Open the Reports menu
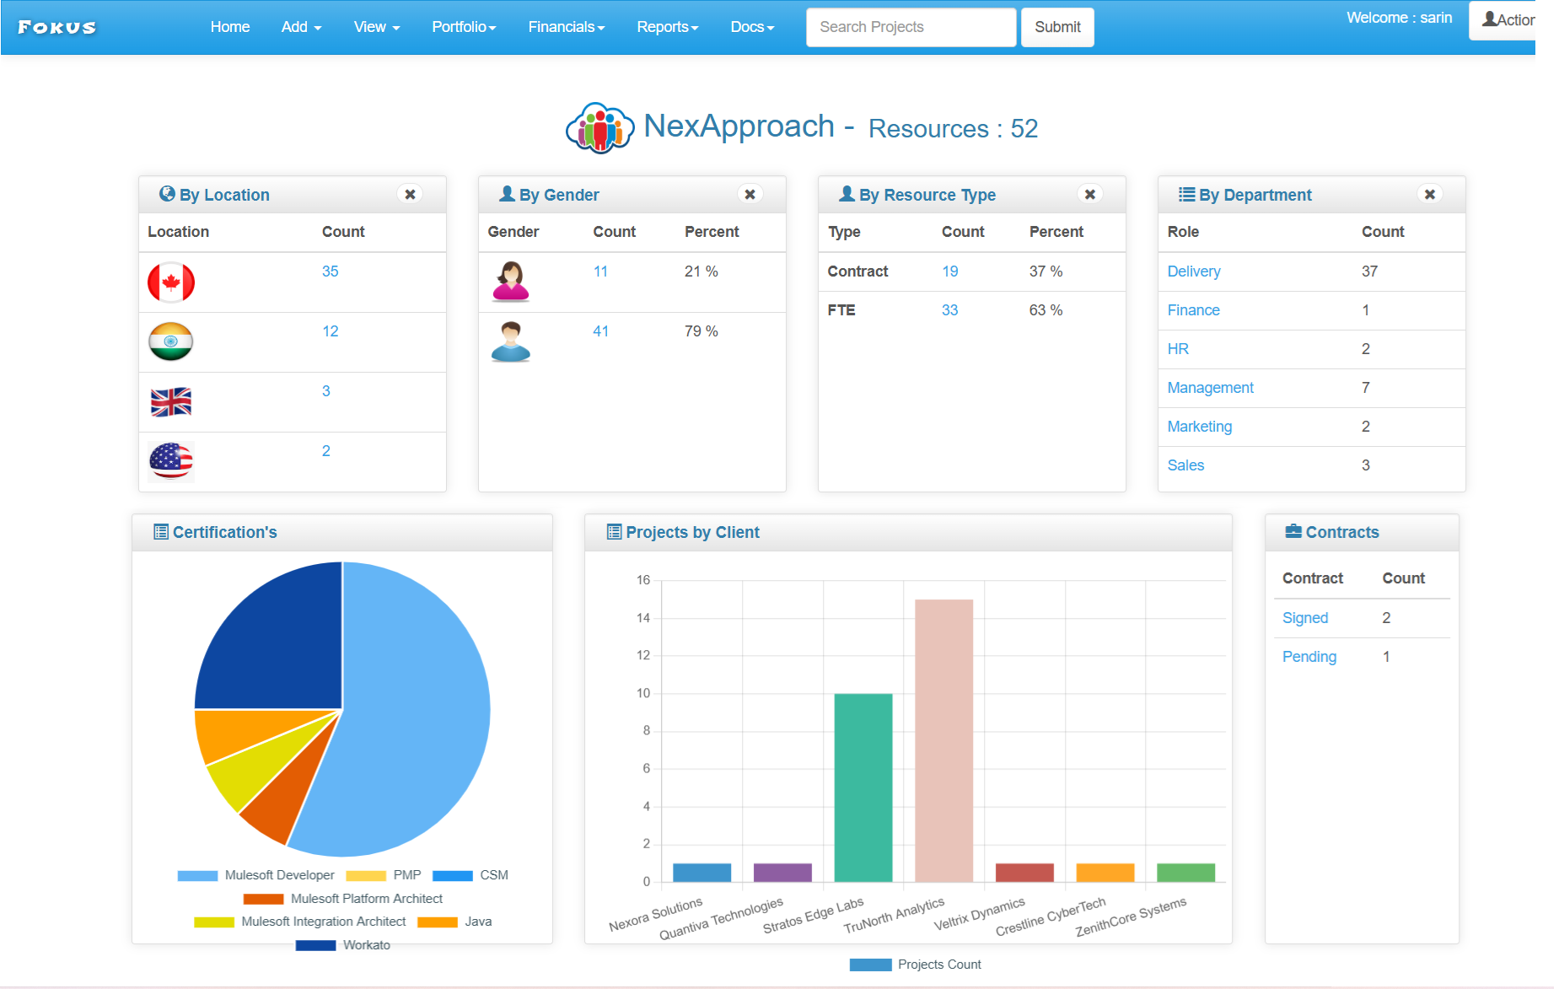The image size is (1559, 989). tap(667, 27)
